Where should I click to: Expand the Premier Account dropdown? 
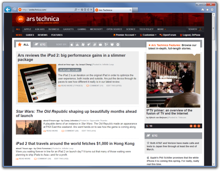tap(125, 35)
